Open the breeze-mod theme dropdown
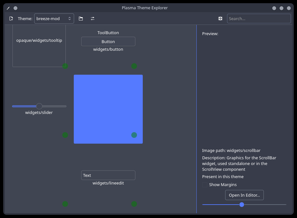The width and height of the screenshot is (297, 218). click(54, 19)
